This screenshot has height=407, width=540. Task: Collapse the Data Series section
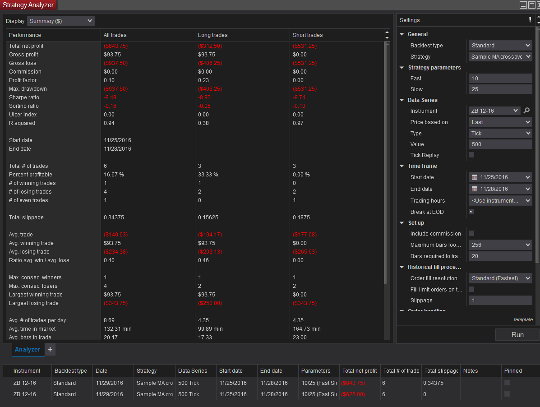pyautogui.click(x=402, y=100)
